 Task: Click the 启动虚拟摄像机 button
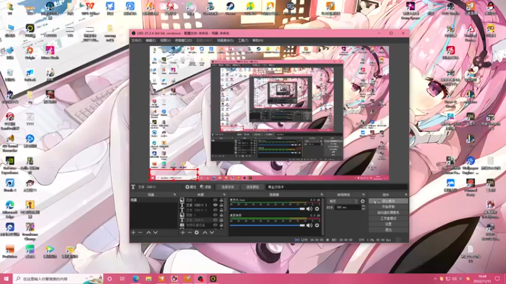click(388, 213)
